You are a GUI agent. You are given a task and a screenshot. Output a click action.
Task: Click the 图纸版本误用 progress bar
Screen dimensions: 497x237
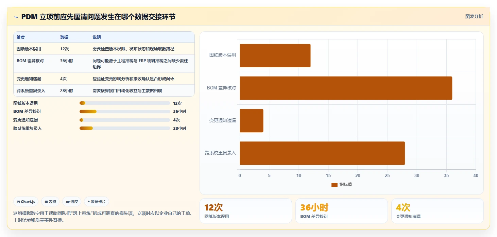(125, 103)
